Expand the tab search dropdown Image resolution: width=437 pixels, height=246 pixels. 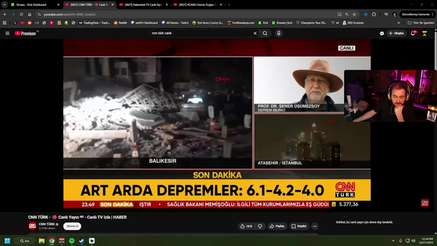[x=4, y=5]
